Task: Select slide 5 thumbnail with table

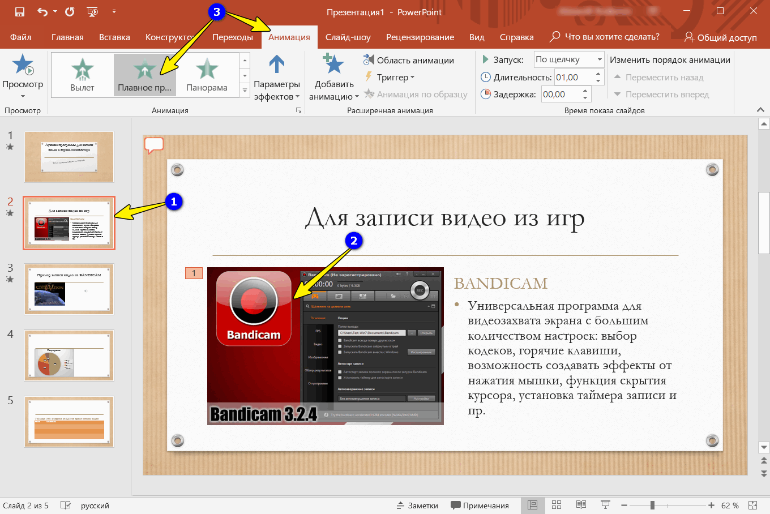Action: click(69, 422)
